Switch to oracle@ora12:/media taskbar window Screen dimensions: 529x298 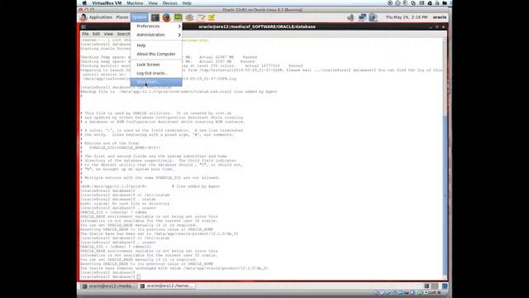[108, 286]
